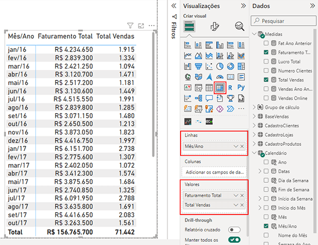Select the pie chart visual
The height and width of the screenshot is (245, 318).
pyautogui.click(x=220, y=66)
